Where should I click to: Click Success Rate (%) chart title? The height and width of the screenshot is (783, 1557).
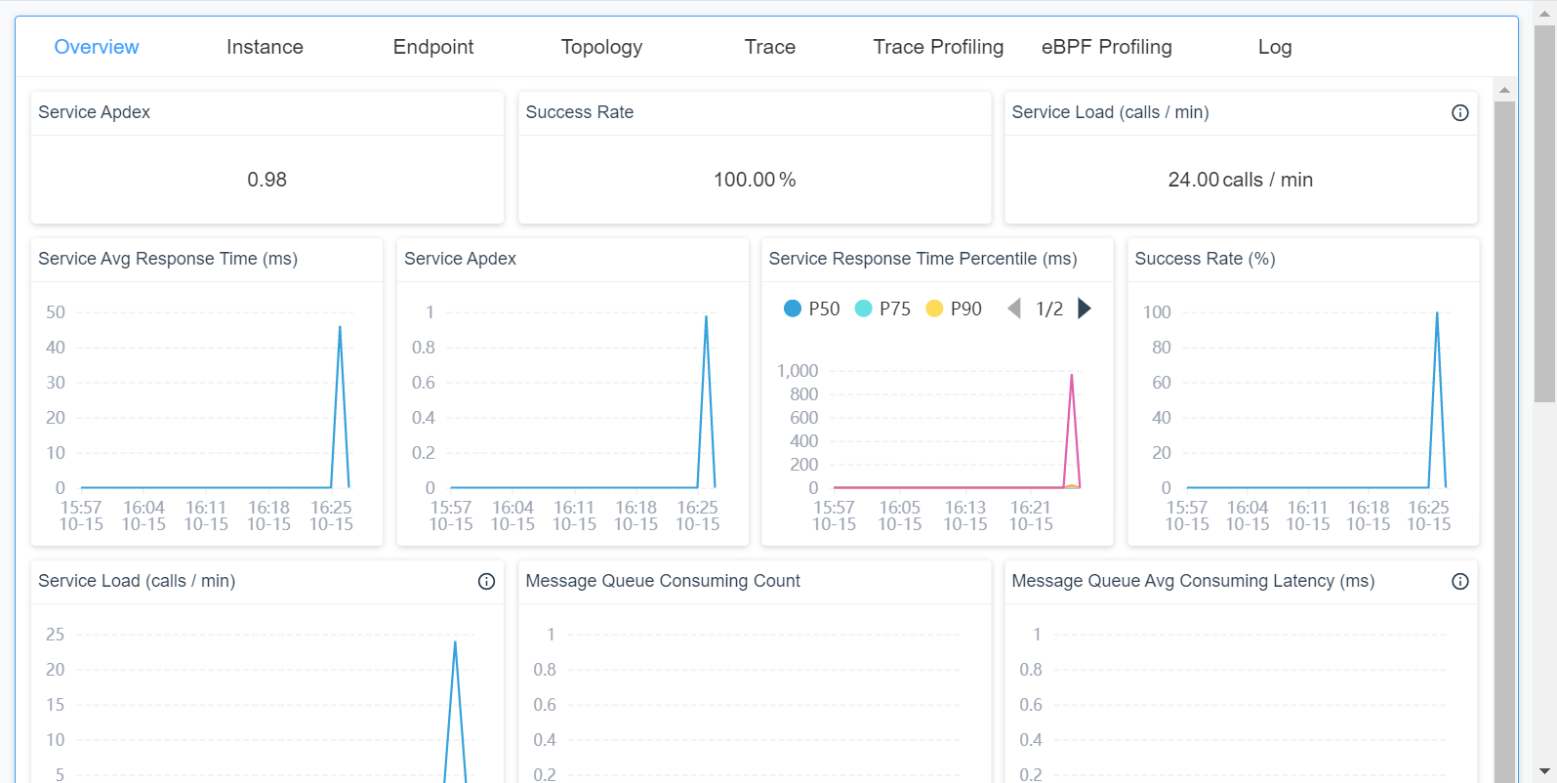tap(1205, 259)
